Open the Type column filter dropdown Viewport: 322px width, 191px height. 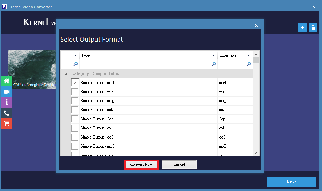[213, 55]
